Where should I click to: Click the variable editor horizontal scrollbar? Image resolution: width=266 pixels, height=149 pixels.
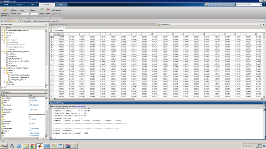point(95,99)
